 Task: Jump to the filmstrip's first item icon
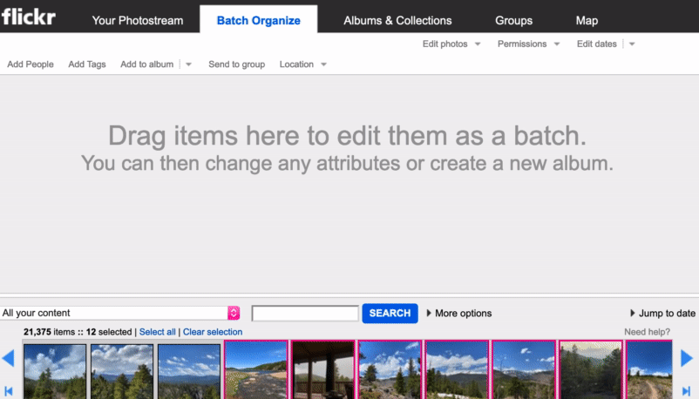(x=9, y=391)
